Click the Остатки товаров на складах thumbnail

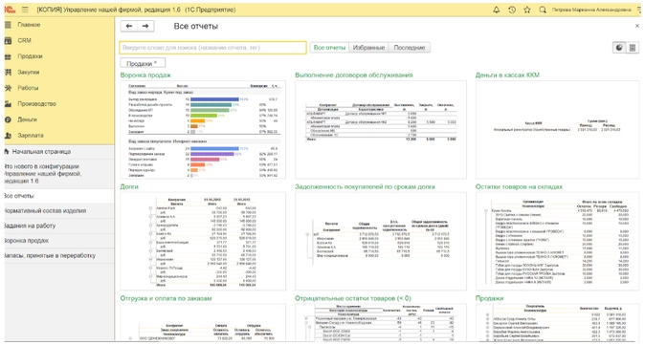point(557,242)
